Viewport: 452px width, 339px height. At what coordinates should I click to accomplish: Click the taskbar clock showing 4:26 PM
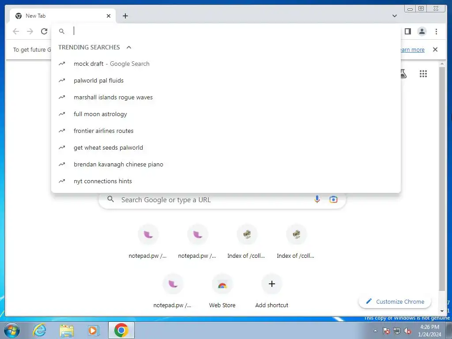pyautogui.click(x=429, y=331)
